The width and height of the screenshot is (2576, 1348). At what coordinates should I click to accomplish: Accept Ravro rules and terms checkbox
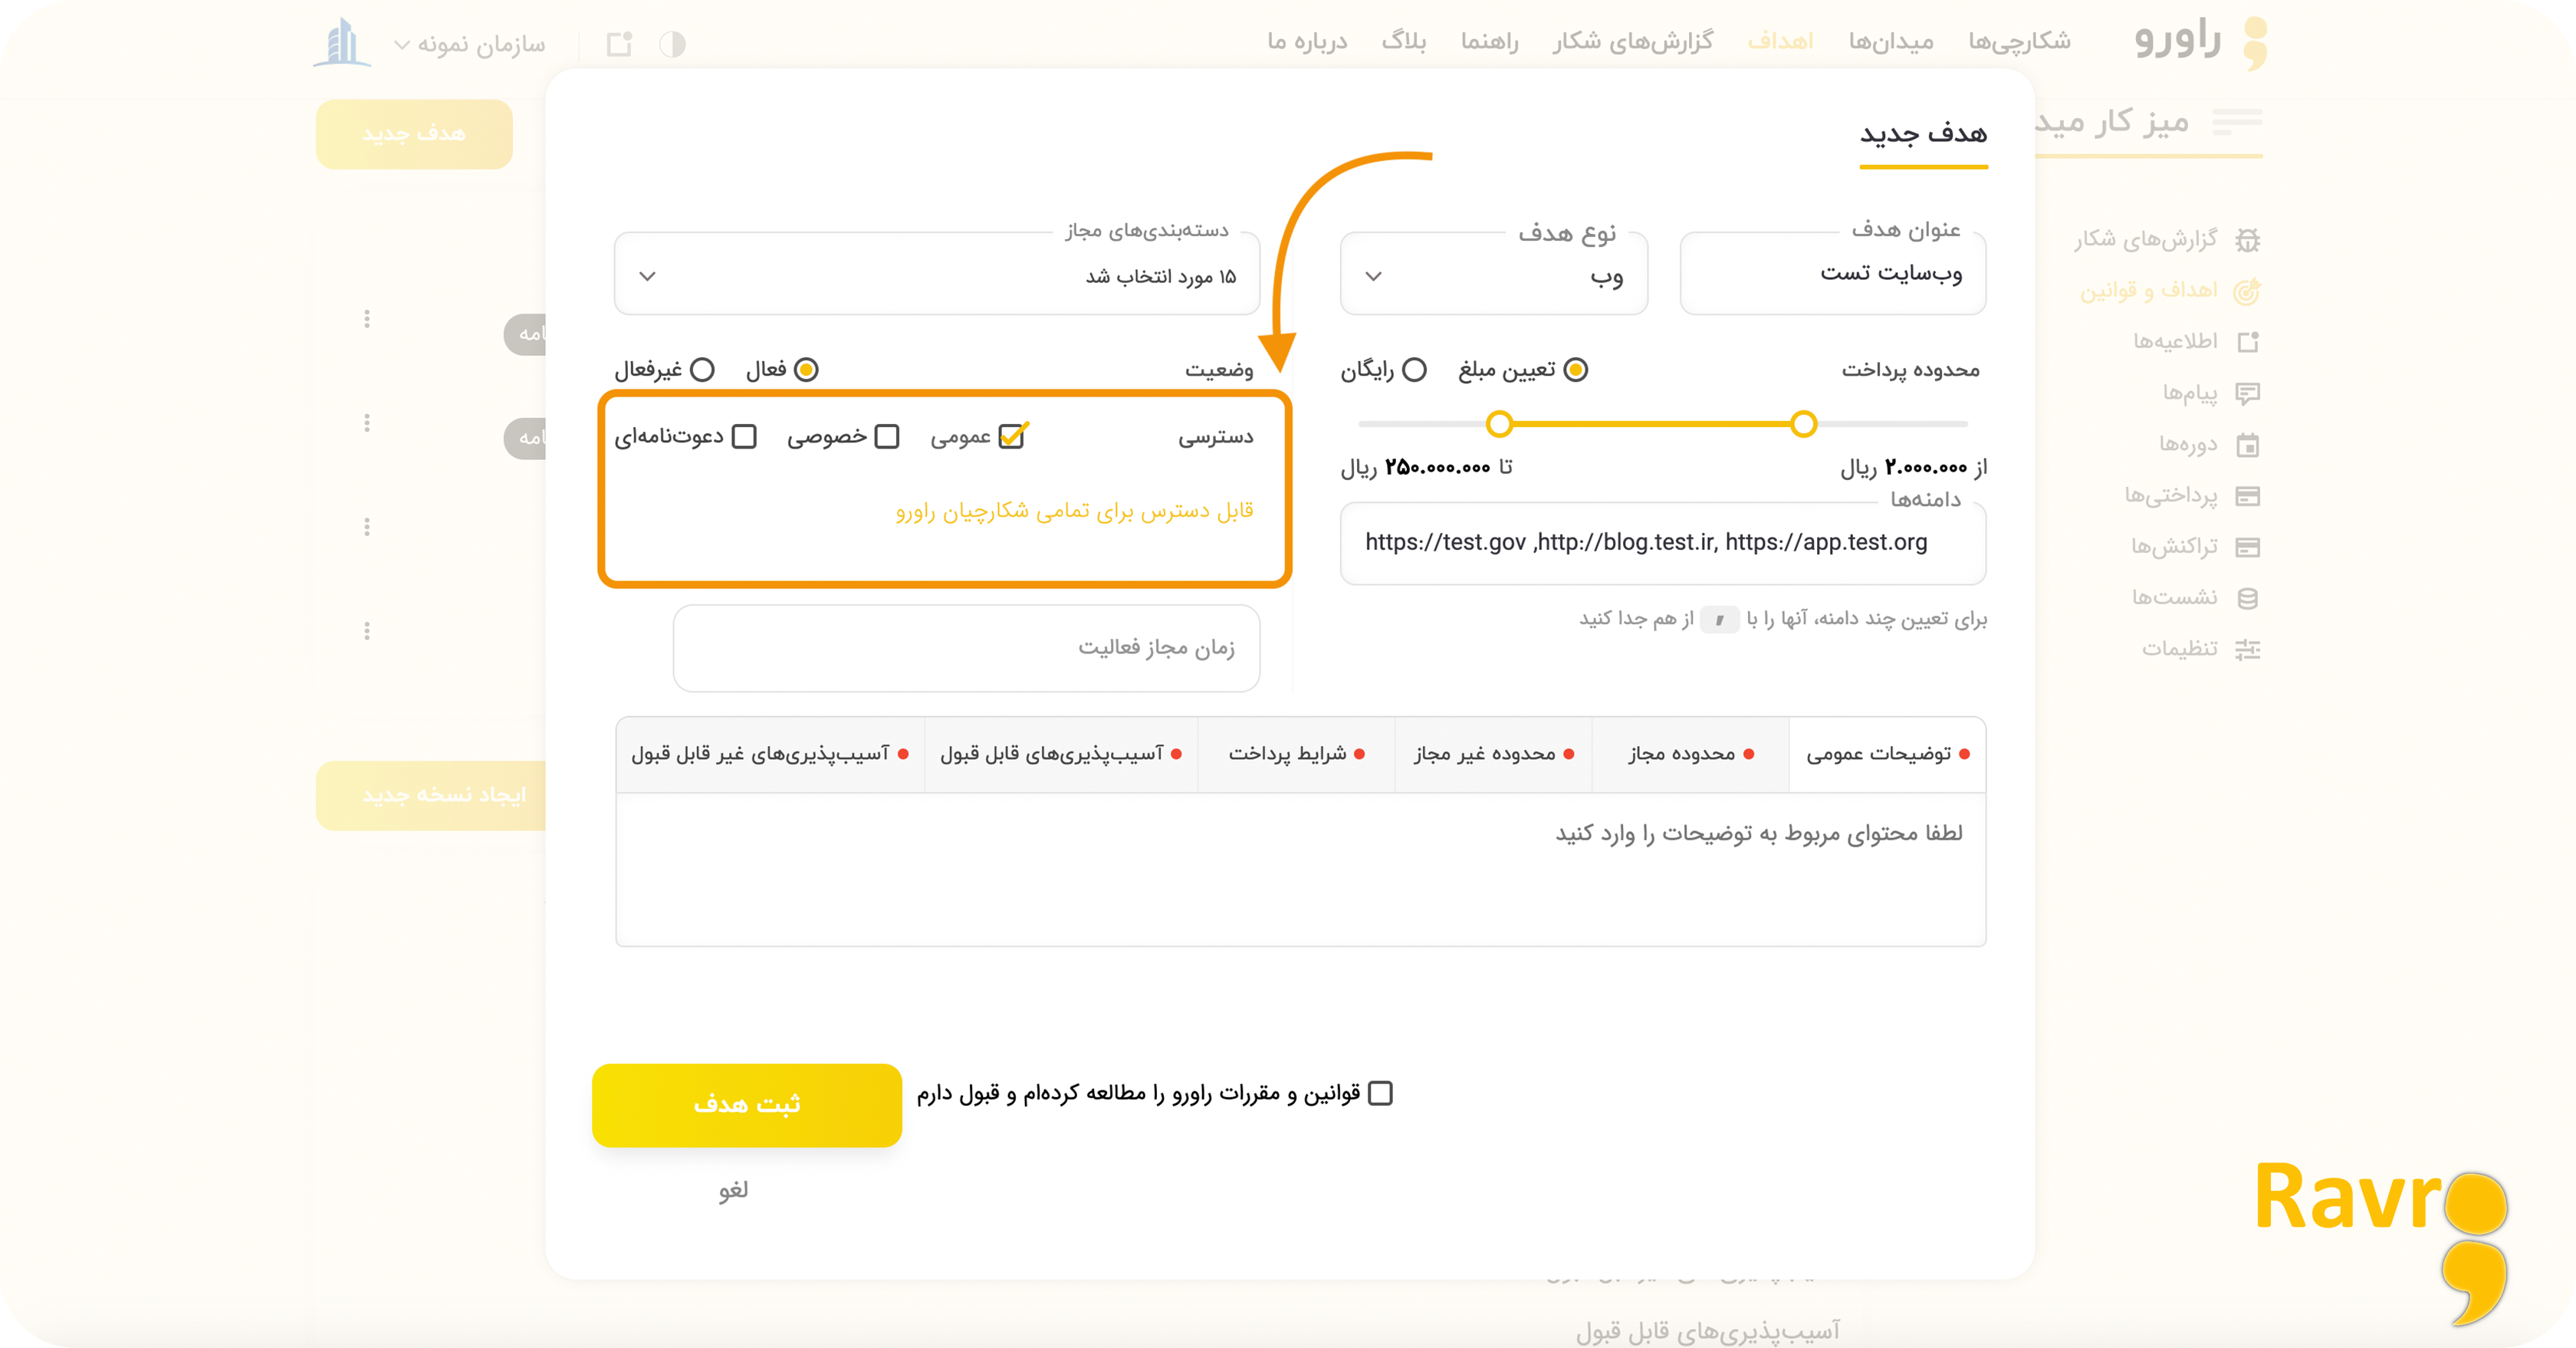[x=1380, y=1094]
